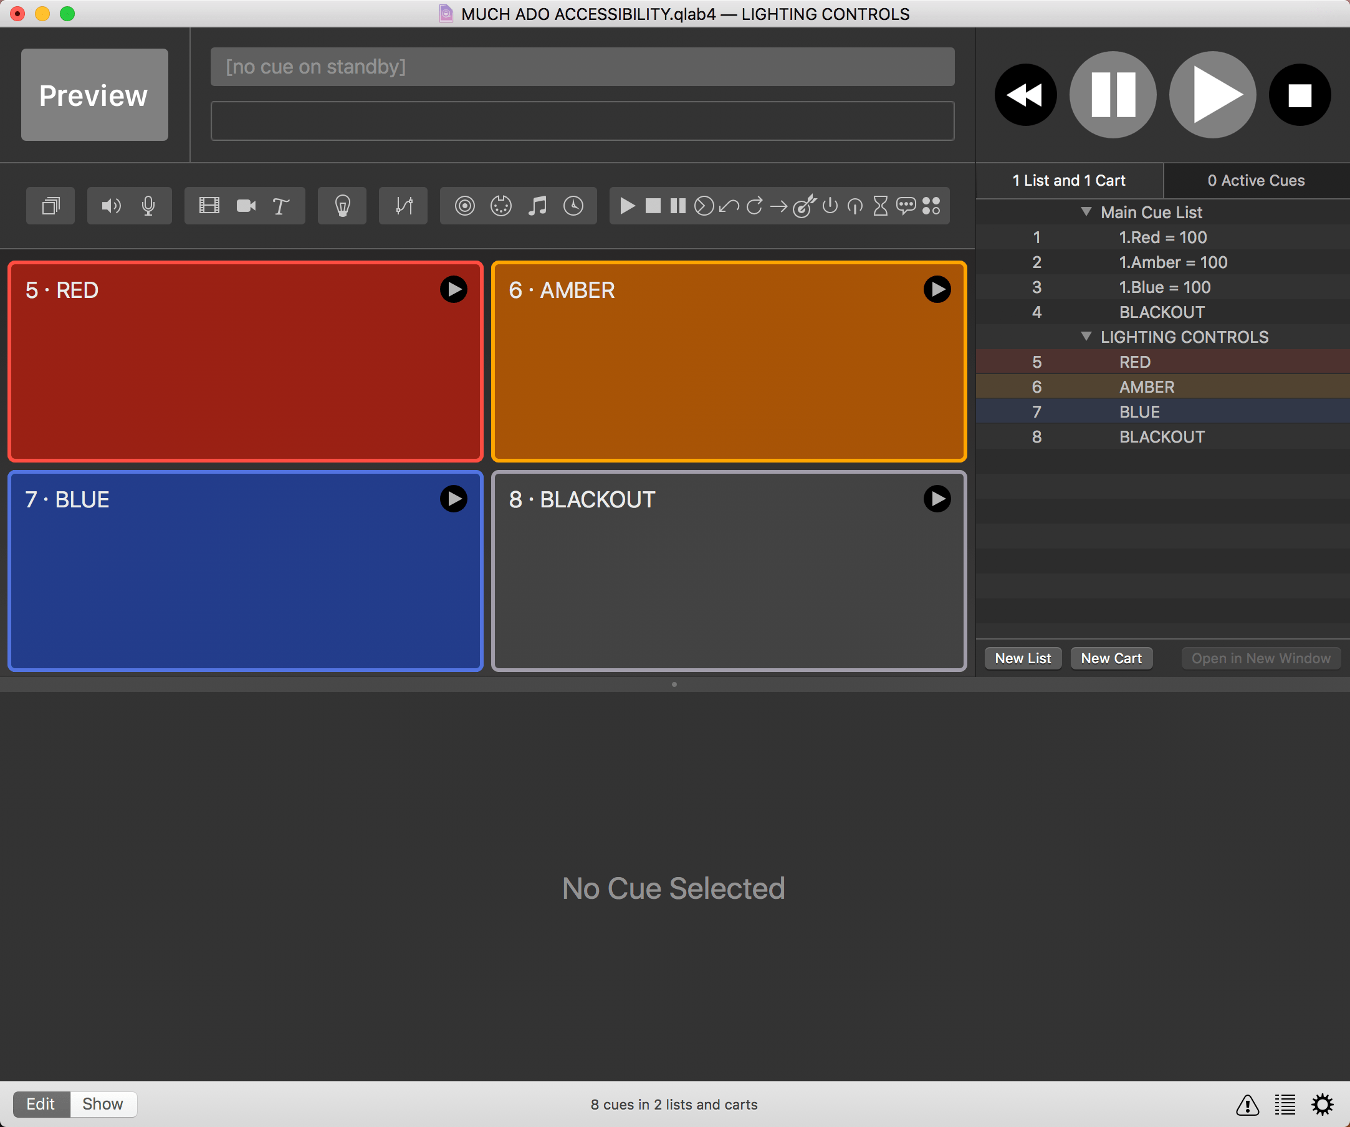1350x1127 pixels.
Task: Add a Memo cue with the speech bubble icon
Action: pos(906,206)
